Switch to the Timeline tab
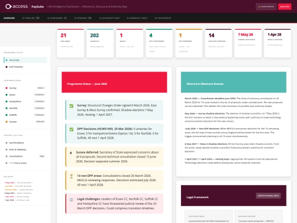 [x=31, y=18]
